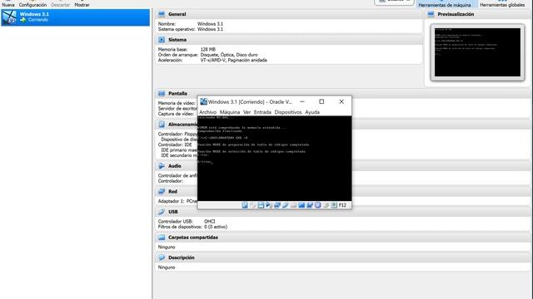Click the 'OHCI' USB controller value
This screenshot has width=533, height=299.
(x=209, y=222)
